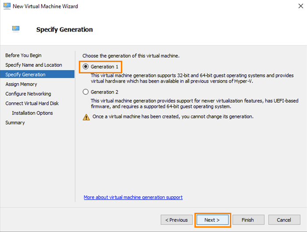Image resolution: width=307 pixels, height=232 pixels.
Task: Click the wizard icon in the title bar
Action: pos(6,6)
